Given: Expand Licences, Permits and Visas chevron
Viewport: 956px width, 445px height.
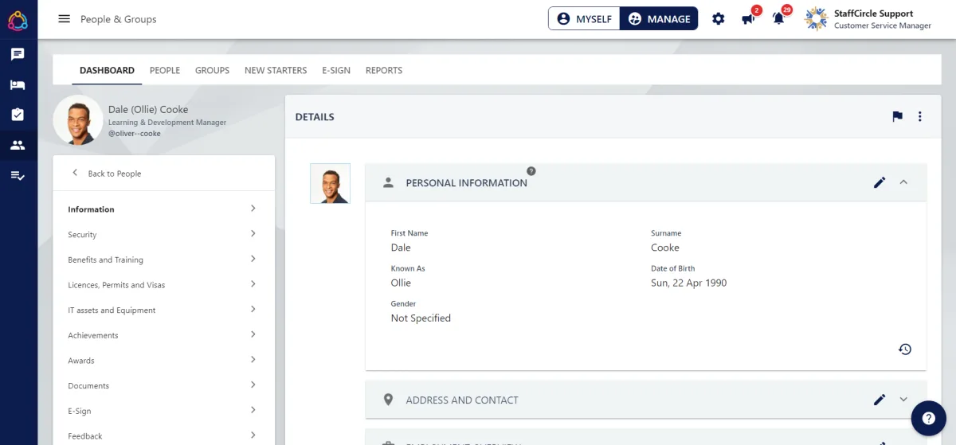Looking at the screenshot, I should [253, 284].
